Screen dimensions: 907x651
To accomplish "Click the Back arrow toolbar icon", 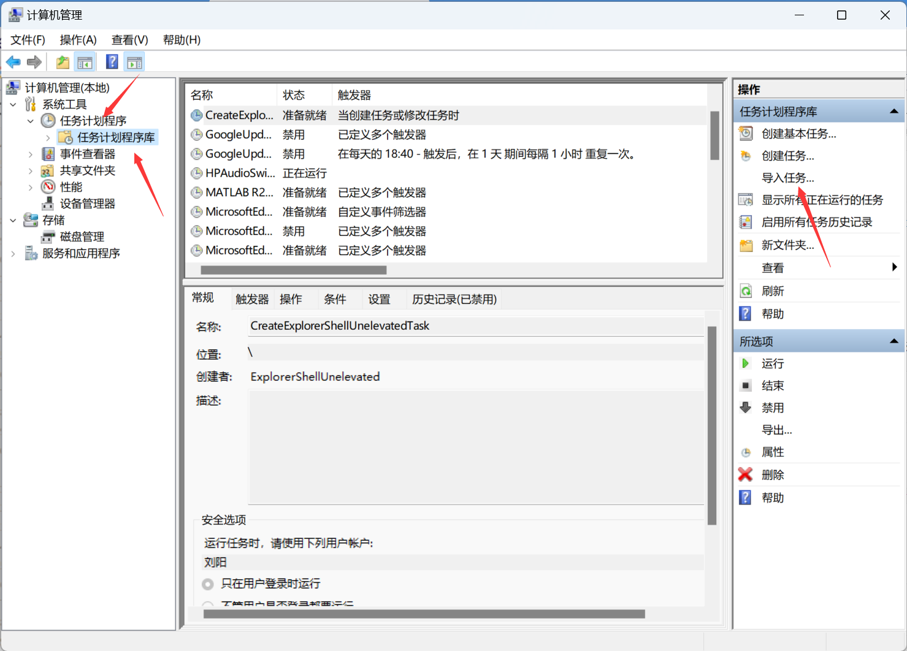I will (13, 62).
